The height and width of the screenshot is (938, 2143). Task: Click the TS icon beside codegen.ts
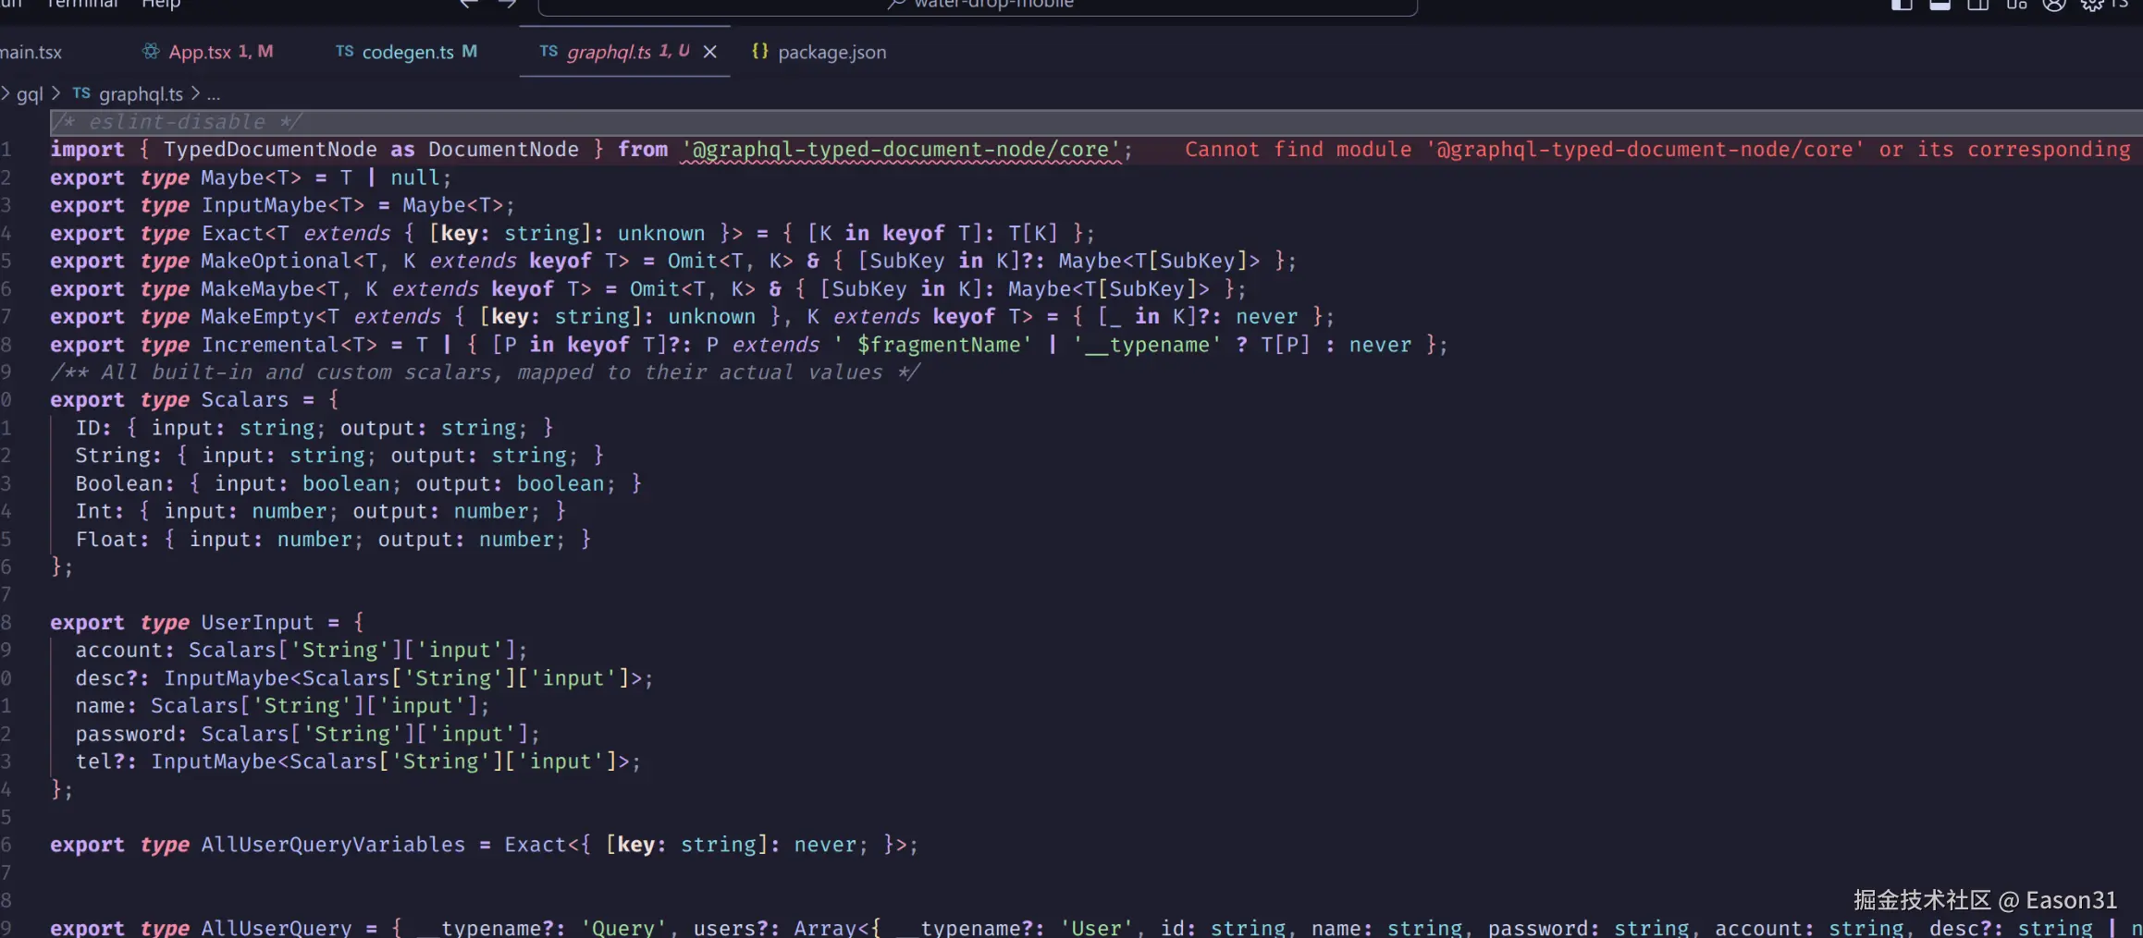(x=344, y=52)
